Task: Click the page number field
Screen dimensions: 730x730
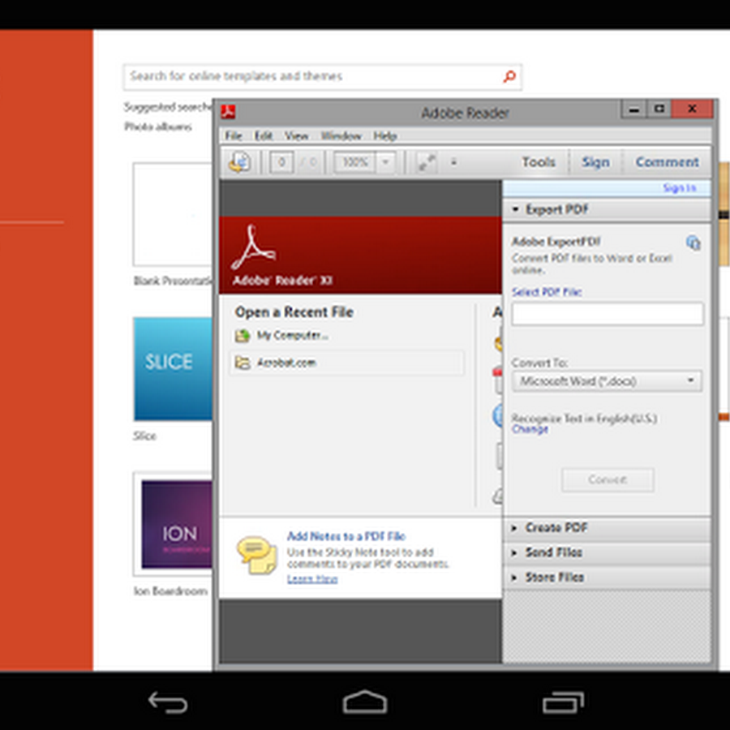Action: tap(281, 162)
